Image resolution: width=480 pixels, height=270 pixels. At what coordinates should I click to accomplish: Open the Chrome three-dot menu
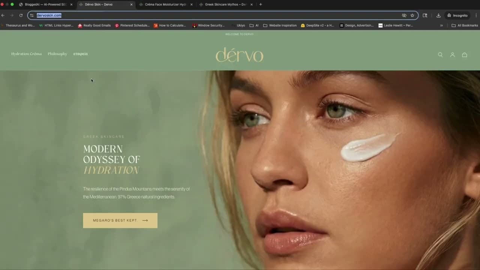point(476,15)
